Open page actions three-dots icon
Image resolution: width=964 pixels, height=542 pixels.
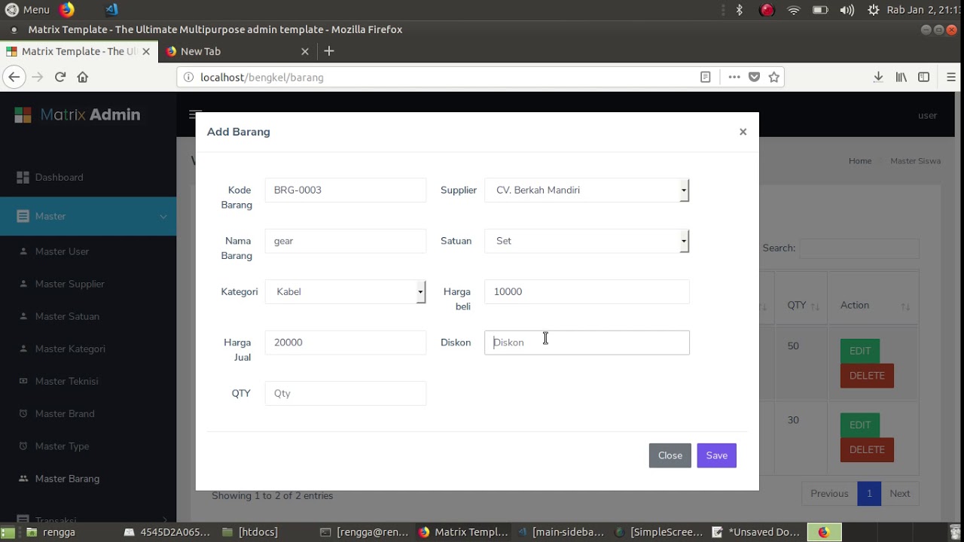tap(734, 77)
